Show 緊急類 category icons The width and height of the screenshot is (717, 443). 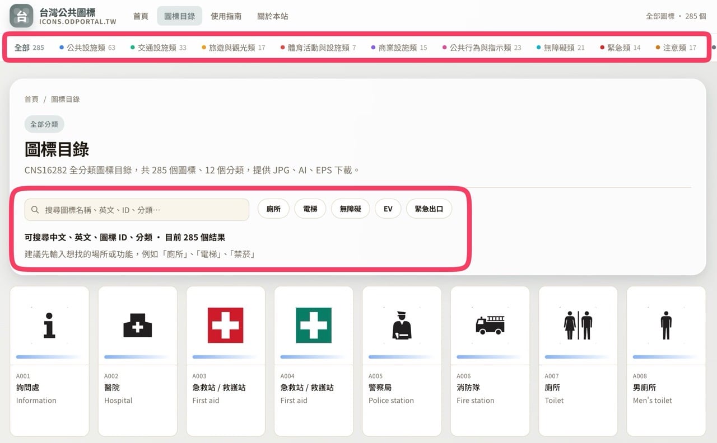[620, 48]
